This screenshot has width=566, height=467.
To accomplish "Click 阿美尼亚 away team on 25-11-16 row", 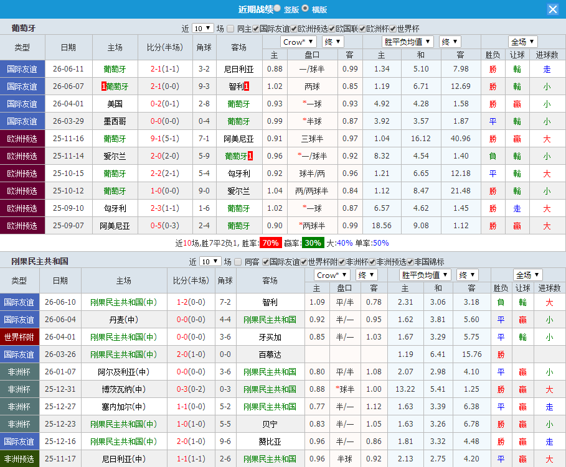I will point(238,139).
